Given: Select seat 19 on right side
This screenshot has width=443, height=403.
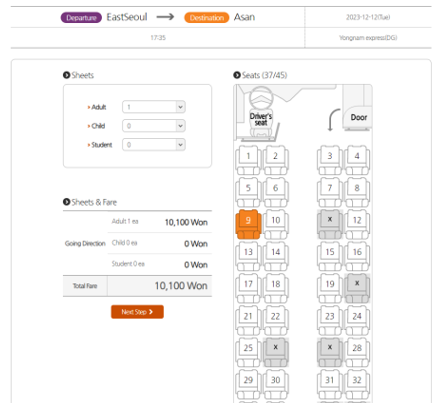Looking at the screenshot, I should [x=330, y=288].
